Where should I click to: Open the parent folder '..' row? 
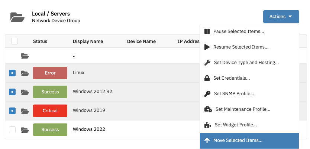(x=74, y=56)
